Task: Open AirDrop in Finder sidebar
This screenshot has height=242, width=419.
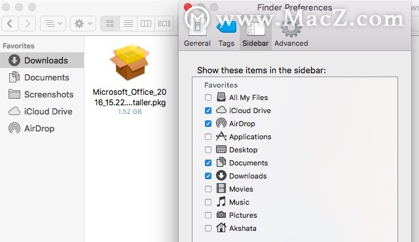Action: pyautogui.click(x=42, y=128)
